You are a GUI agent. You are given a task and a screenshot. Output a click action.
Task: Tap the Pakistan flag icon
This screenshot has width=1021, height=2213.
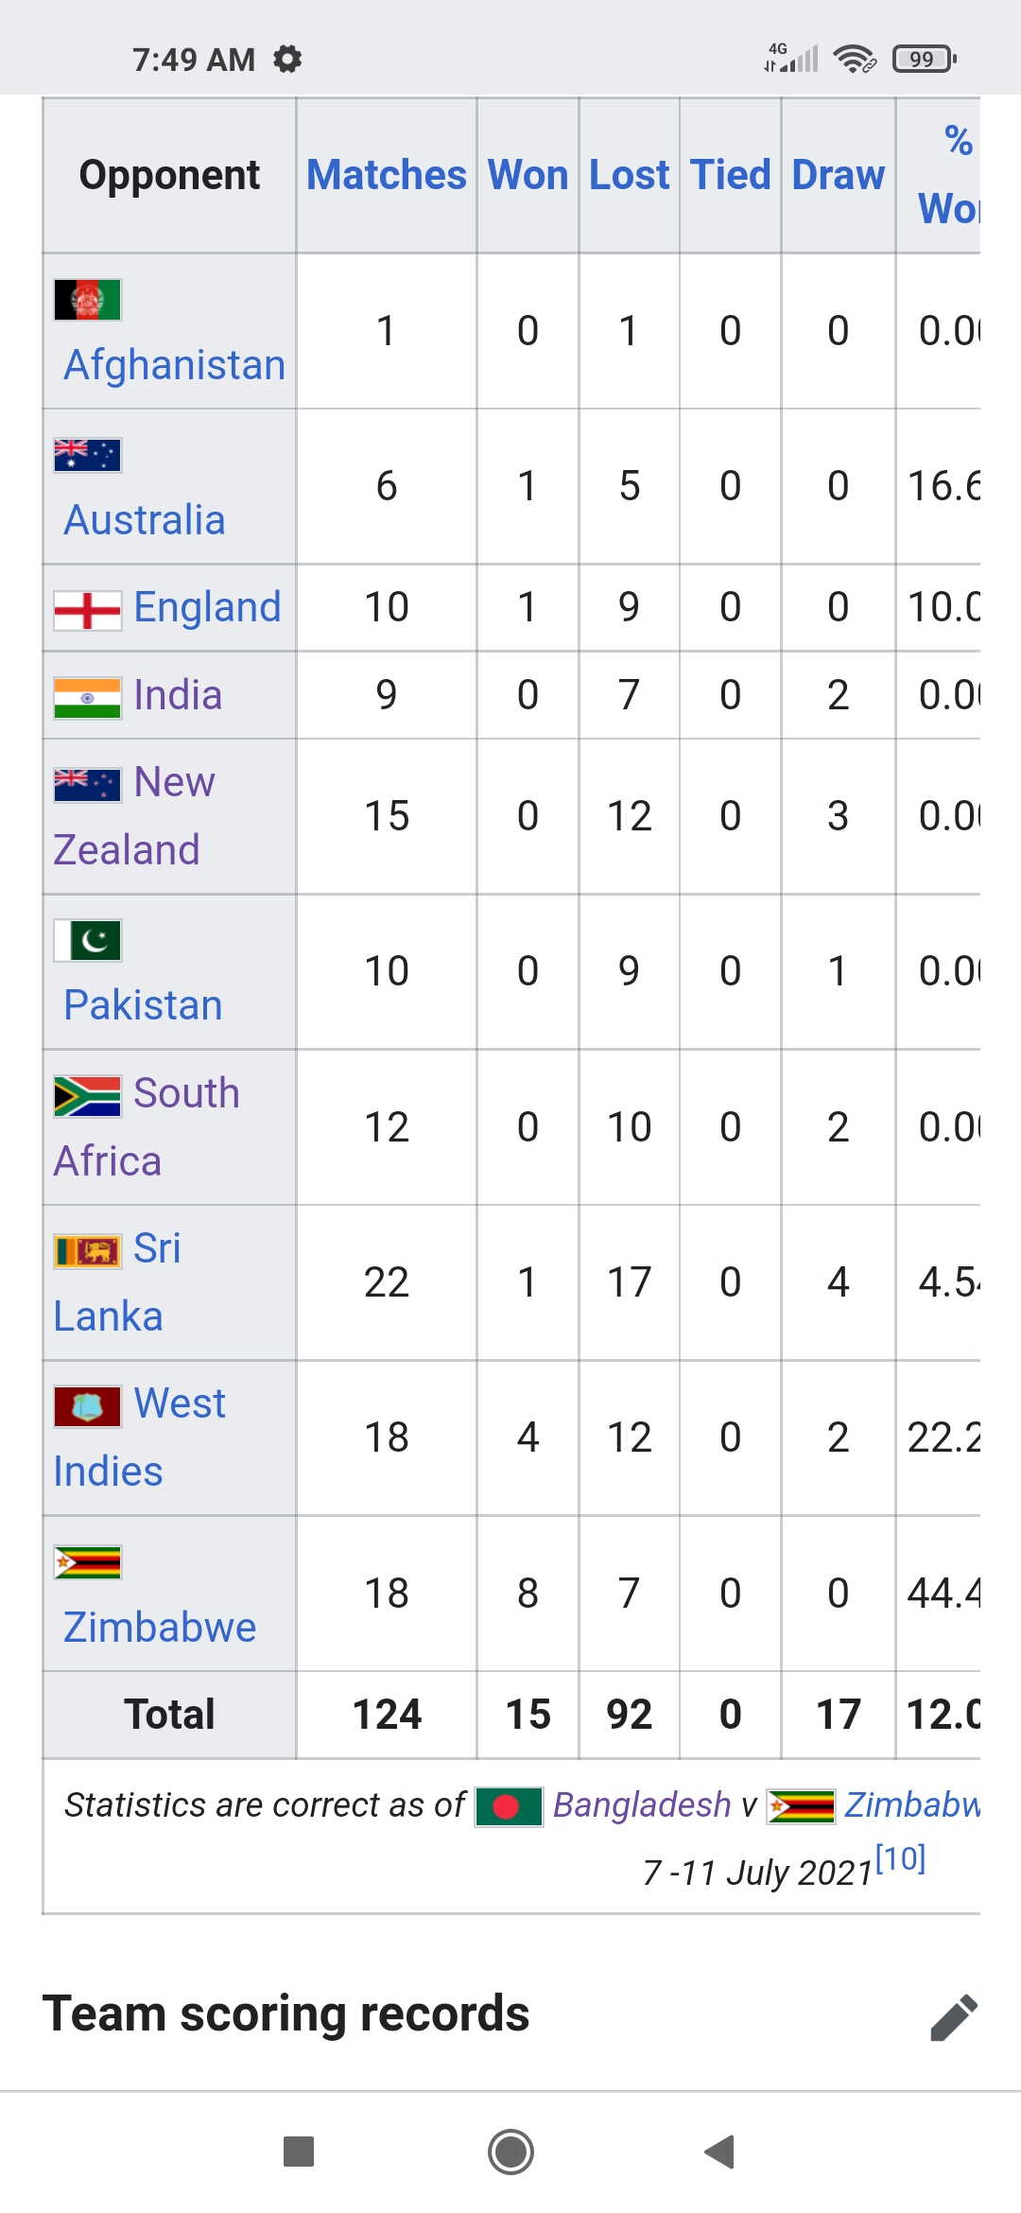pos(87,940)
